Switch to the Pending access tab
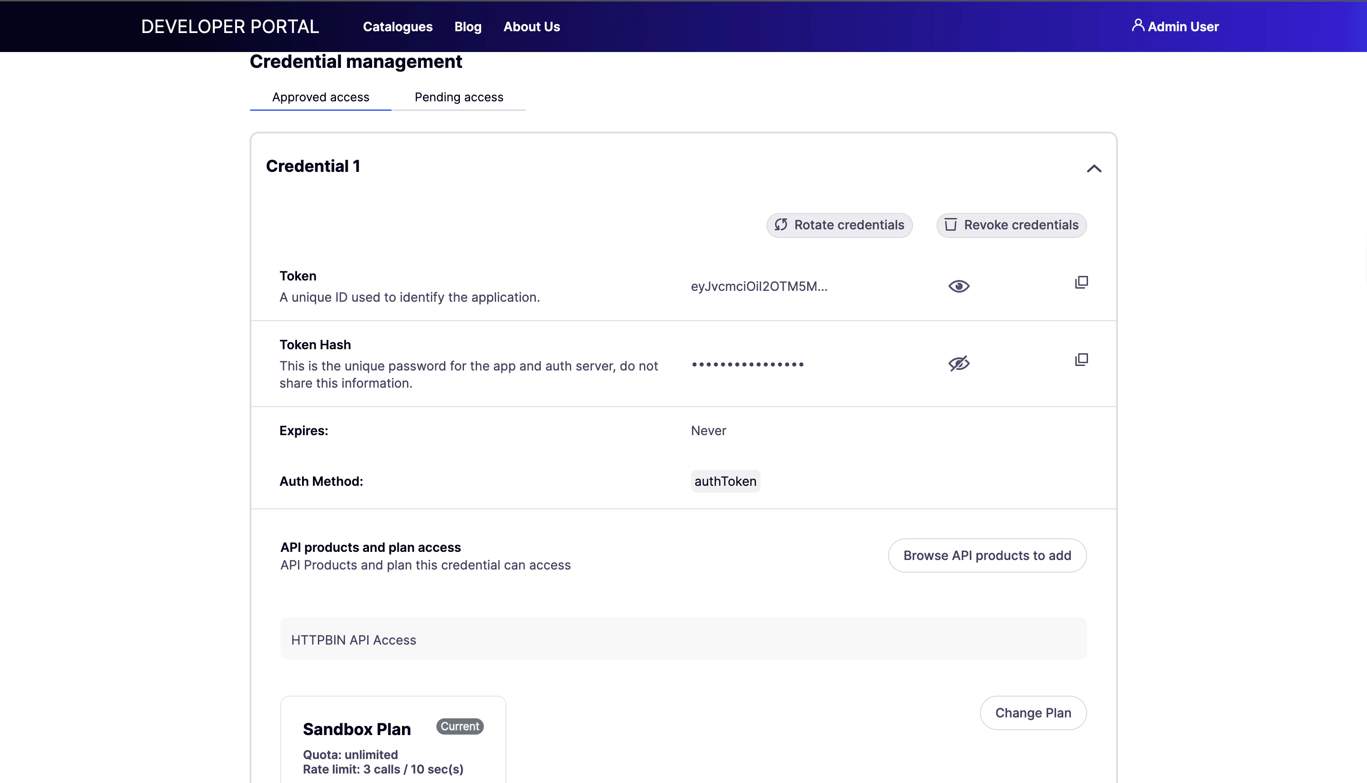Screen dimensions: 1367x783 click(x=459, y=97)
